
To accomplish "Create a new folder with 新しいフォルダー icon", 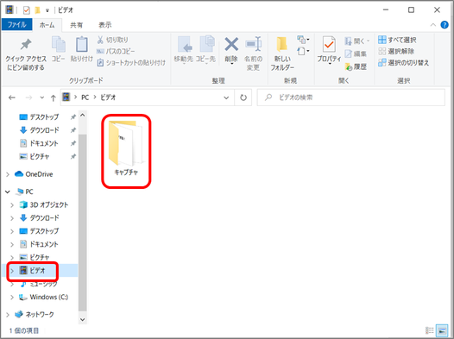I will [x=282, y=45].
